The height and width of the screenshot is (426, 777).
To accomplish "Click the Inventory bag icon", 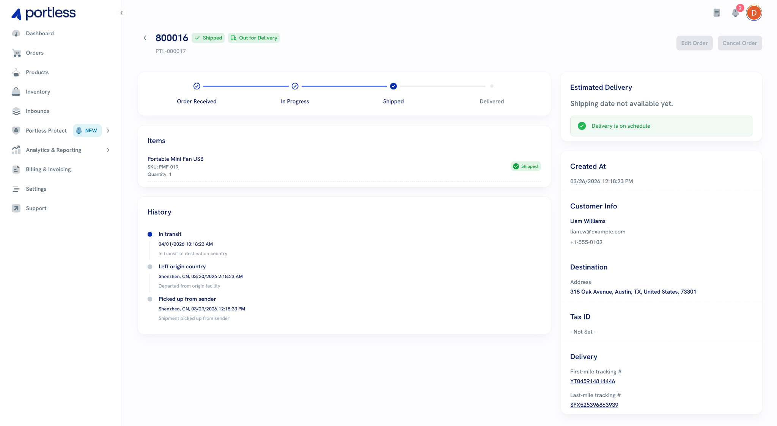I will pos(16,92).
